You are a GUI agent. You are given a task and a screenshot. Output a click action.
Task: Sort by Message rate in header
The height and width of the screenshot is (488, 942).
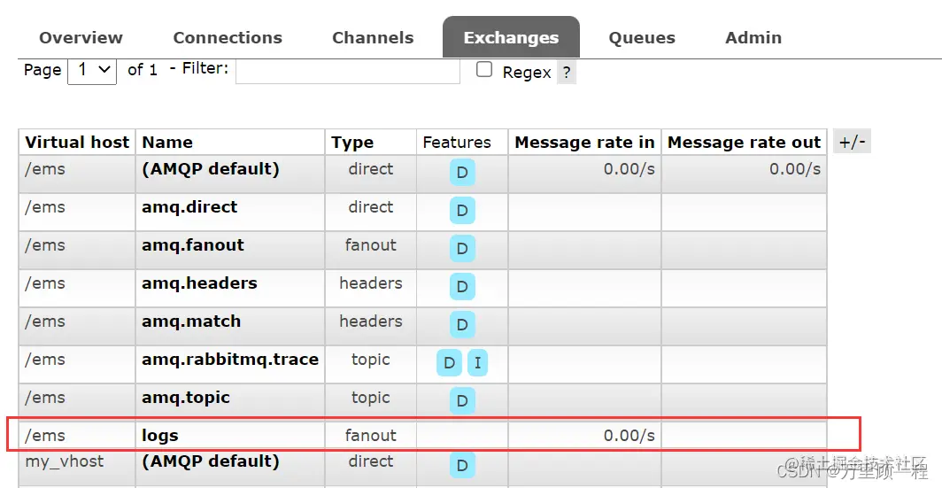coord(584,143)
